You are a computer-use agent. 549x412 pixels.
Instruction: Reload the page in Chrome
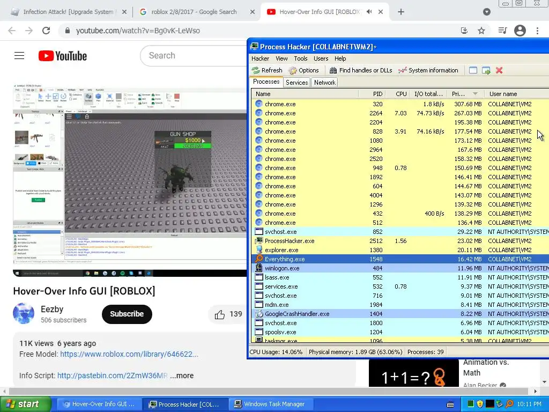point(46,31)
